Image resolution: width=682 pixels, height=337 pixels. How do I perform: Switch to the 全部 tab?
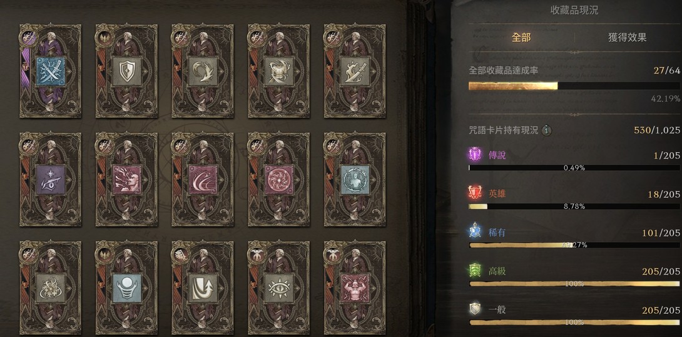pos(521,37)
